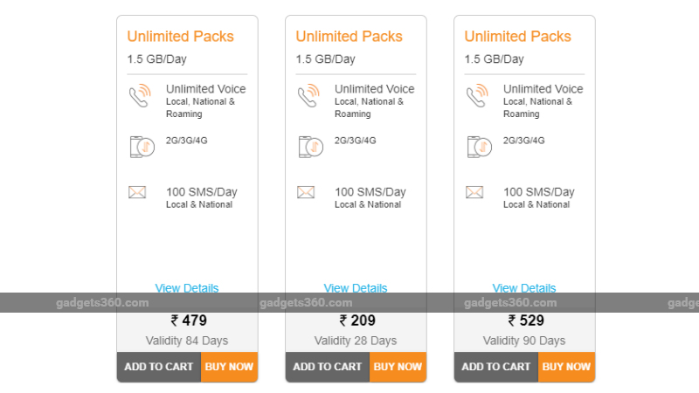This screenshot has width=699, height=393.
Task: Open View Details for the ₹529 pack
Action: coord(524,288)
